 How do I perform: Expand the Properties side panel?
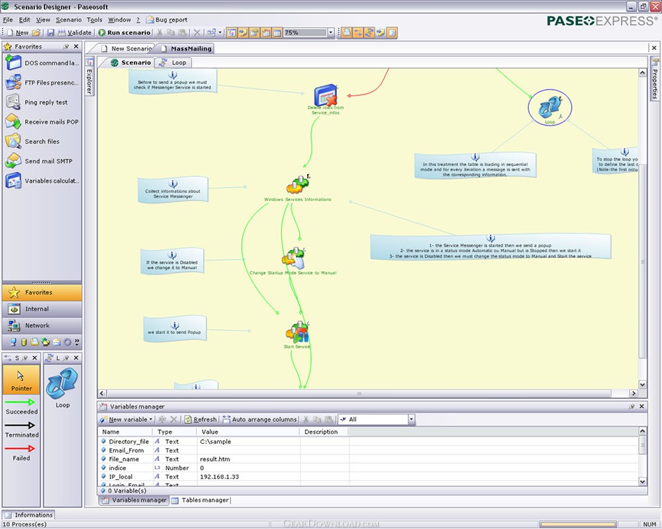tap(655, 79)
